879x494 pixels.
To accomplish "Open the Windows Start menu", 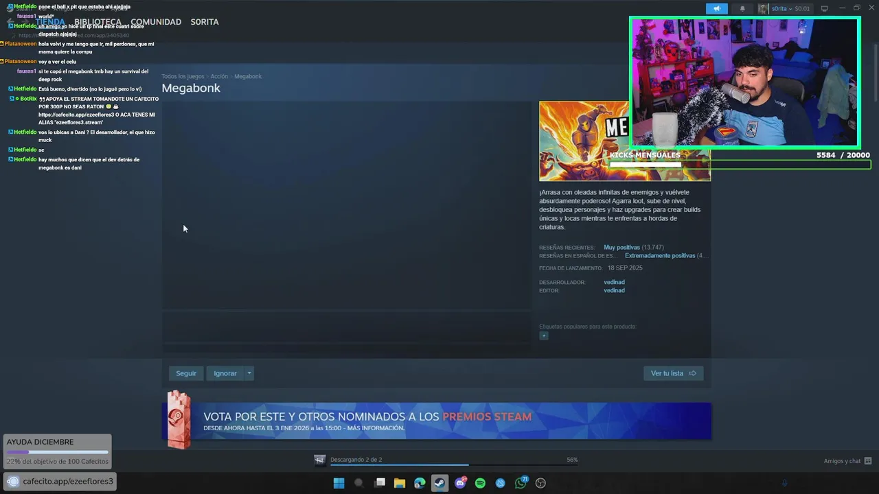I will point(339,483).
